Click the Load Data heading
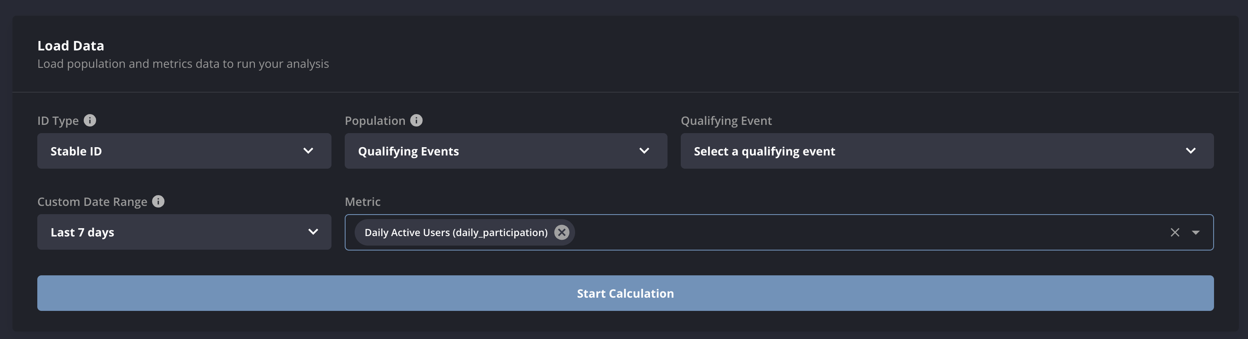Image resolution: width=1248 pixels, height=339 pixels. [71, 45]
